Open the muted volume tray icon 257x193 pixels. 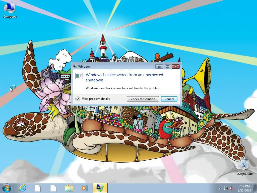232,188
